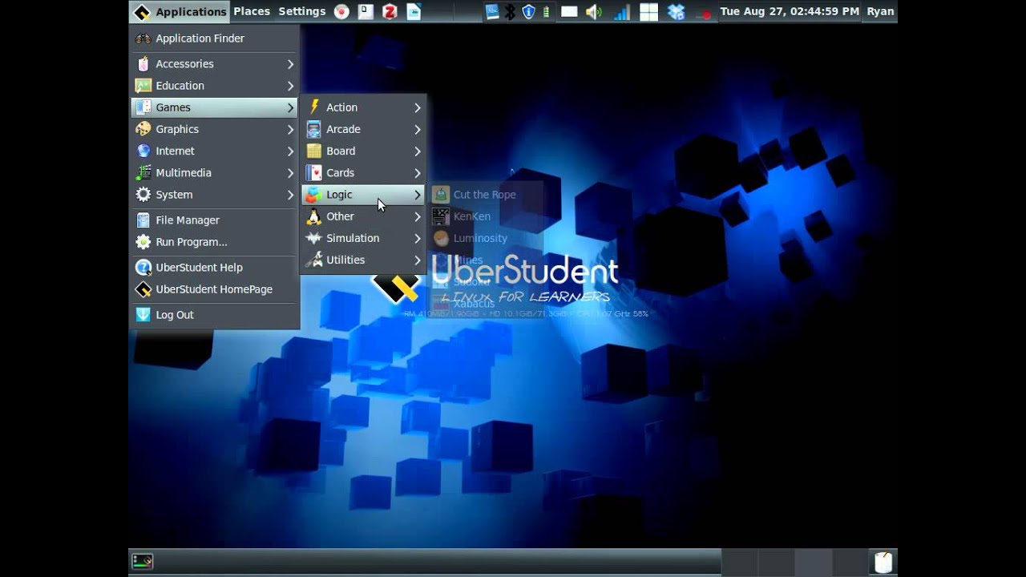Launch Application Finder
Image resolution: width=1026 pixels, height=577 pixels.
215,38
